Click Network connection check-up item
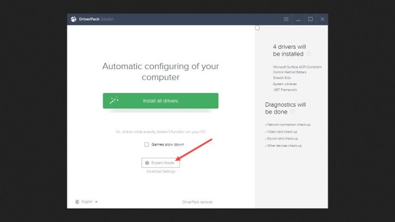 tap(288, 125)
